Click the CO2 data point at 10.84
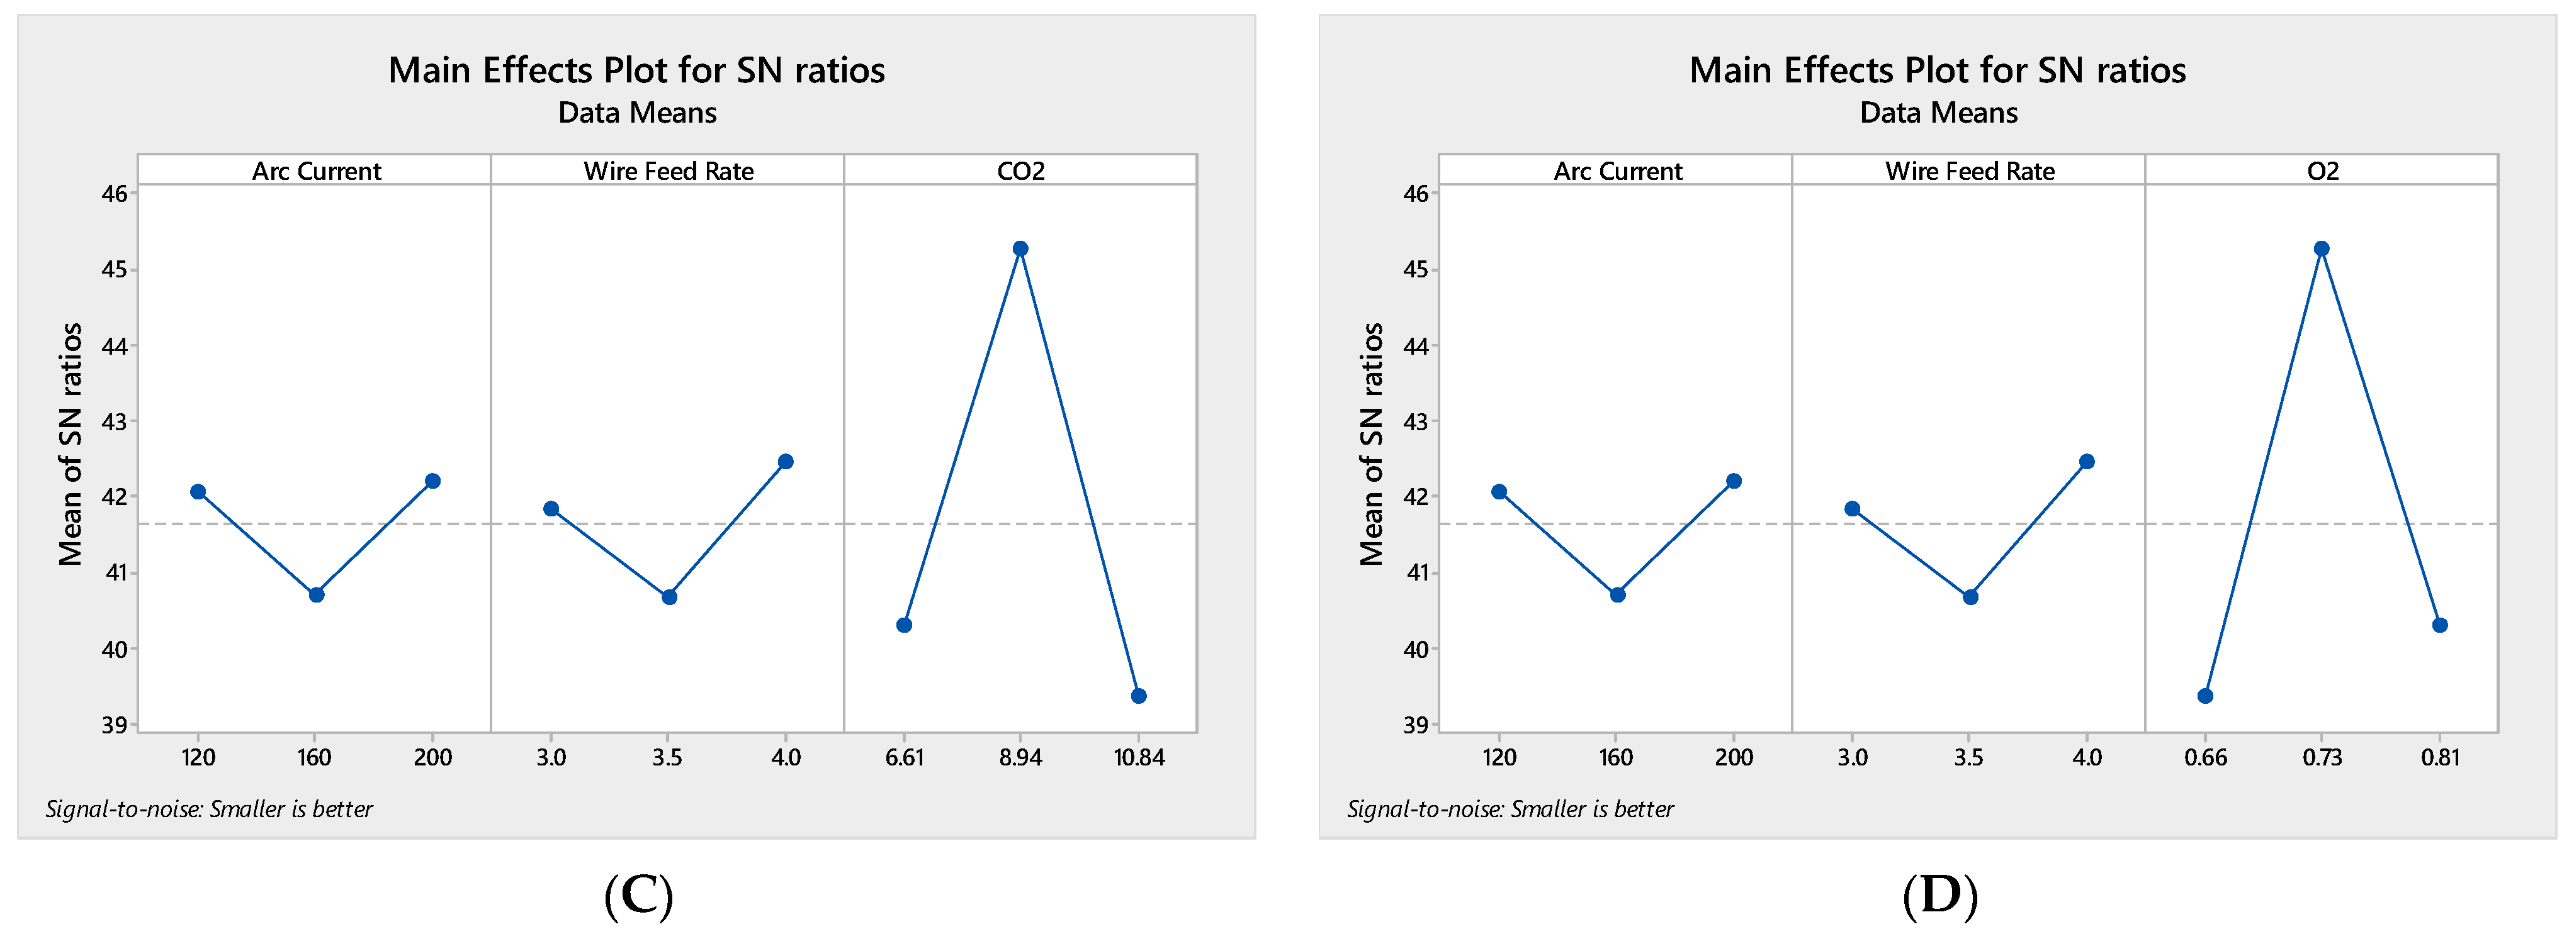Image resolution: width=2574 pixels, height=934 pixels. click(1138, 696)
